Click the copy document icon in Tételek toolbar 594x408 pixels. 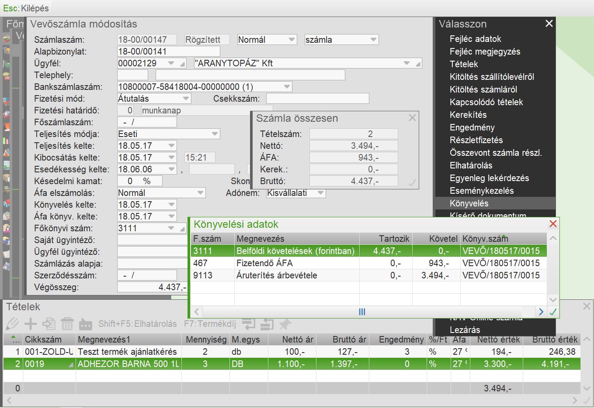point(49,324)
